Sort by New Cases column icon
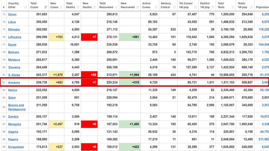The height and width of the screenshot is (151, 269). pyautogui.click(x=61, y=7)
